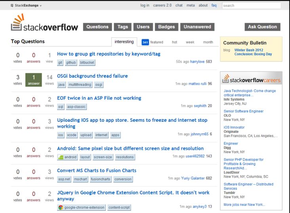Screen dimensions: 290x213
Task: Open Senior Software Engineer job at OLO
Action: pos(243,111)
